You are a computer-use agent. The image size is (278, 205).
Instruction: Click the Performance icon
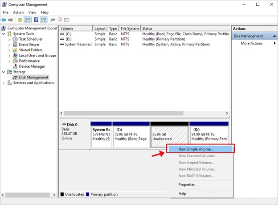(x=15, y=61)
